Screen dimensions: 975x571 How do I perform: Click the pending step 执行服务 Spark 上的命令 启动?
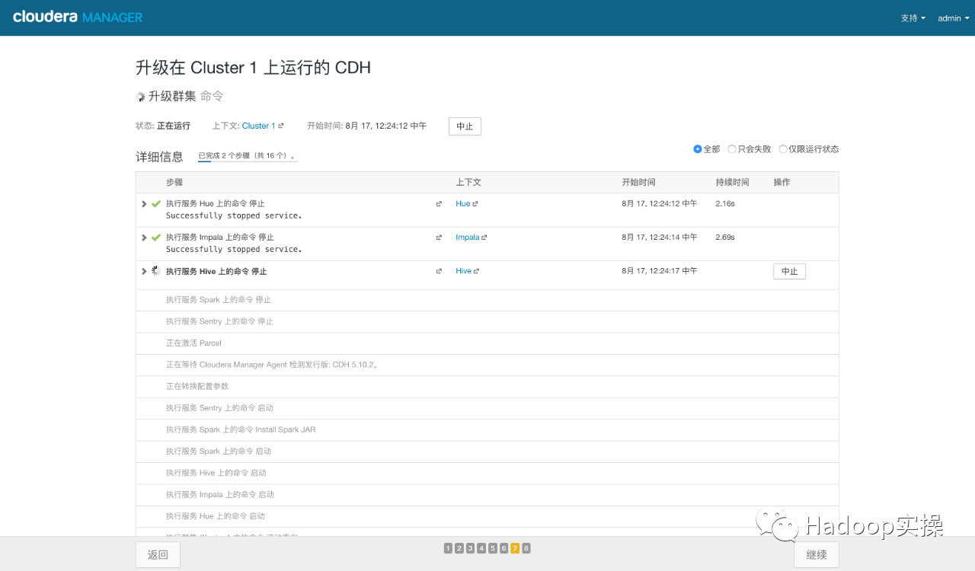click(x=219, y=451)
